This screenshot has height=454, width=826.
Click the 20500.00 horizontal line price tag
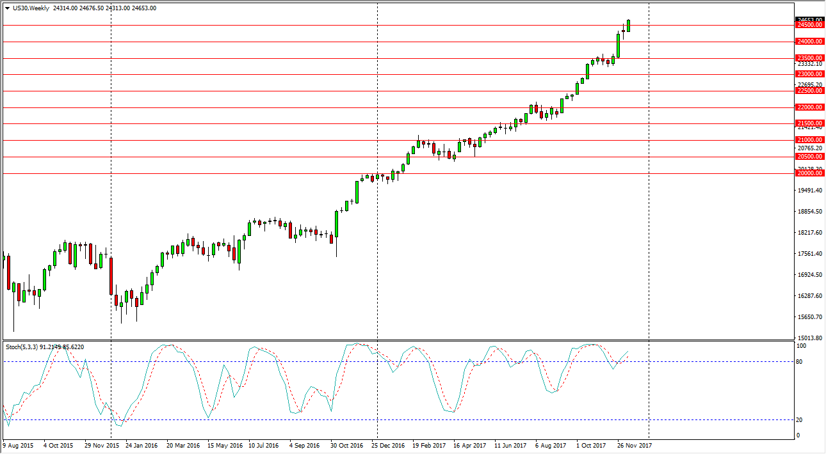[x=809, y=157]
